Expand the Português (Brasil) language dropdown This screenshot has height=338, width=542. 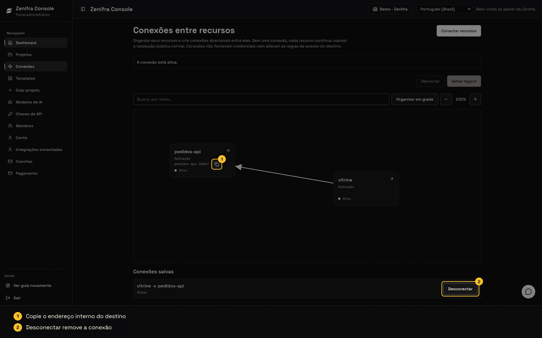coord(444,9)
